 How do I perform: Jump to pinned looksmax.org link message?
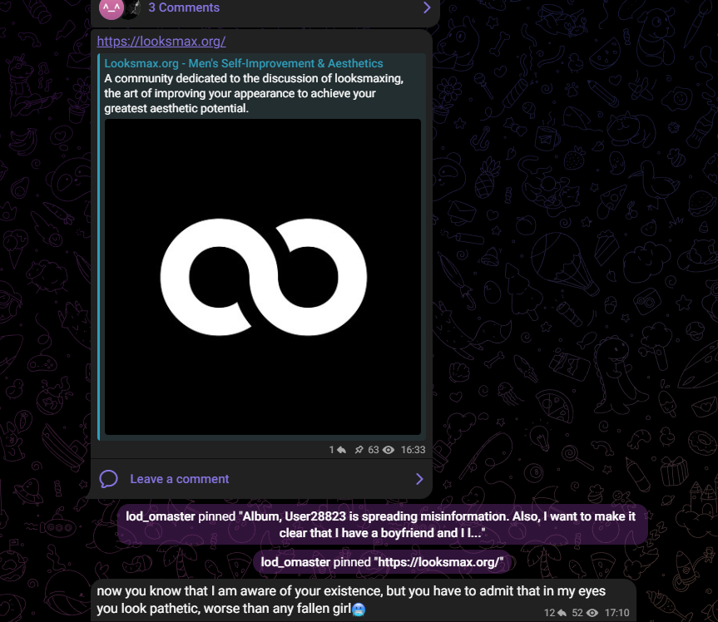point(382,562)
